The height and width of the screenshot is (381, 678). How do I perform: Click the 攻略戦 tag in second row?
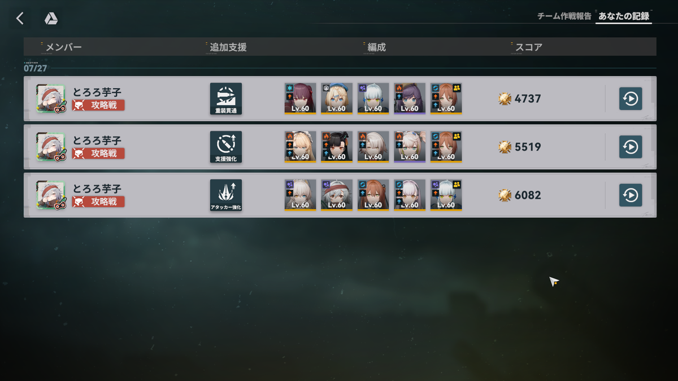point(98,153)
